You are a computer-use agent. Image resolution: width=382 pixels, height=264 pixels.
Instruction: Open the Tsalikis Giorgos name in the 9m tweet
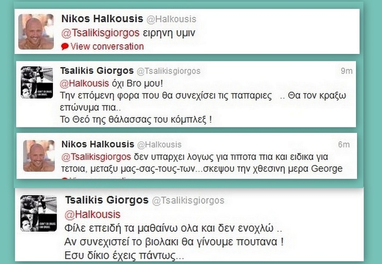tap(97, 70)
